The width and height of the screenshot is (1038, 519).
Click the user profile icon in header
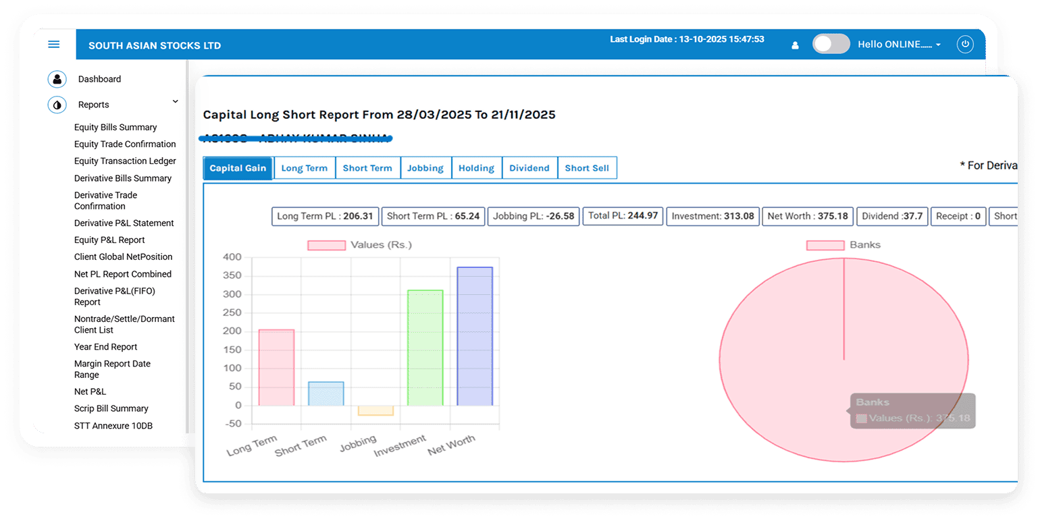pyautogui.click(x=795, y=45)
